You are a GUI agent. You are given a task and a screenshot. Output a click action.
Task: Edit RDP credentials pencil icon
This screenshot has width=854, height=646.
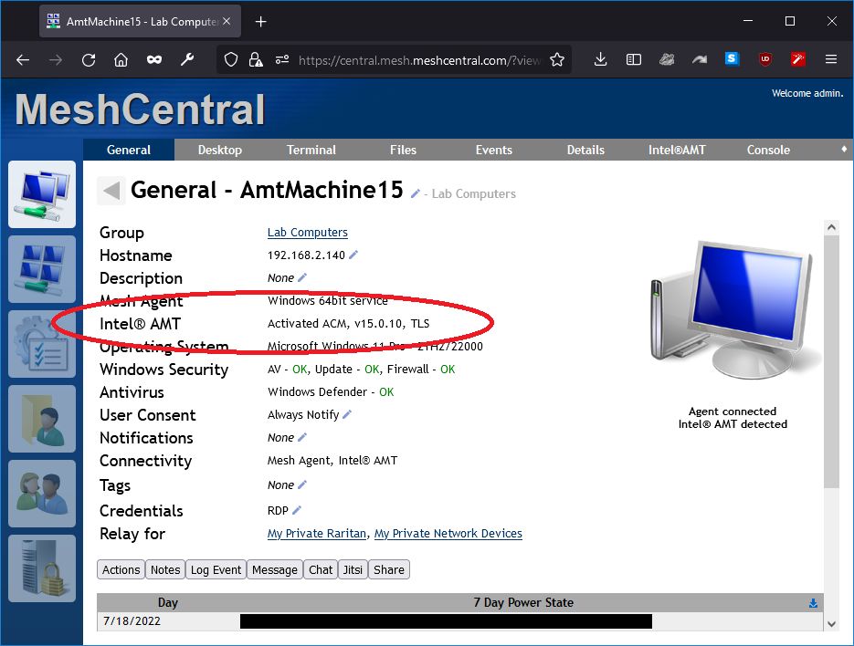coord(297,511)
